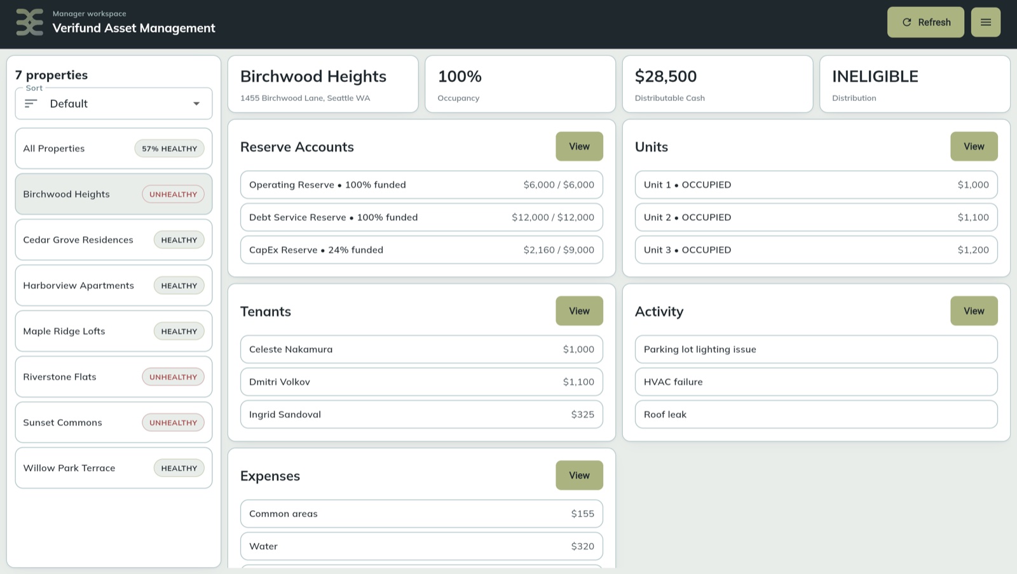Image resolution: width=1017 pixels, height=574 pixels.
Task: Open tenant Celeste Nakamura
Action: (x=421, y=349)
